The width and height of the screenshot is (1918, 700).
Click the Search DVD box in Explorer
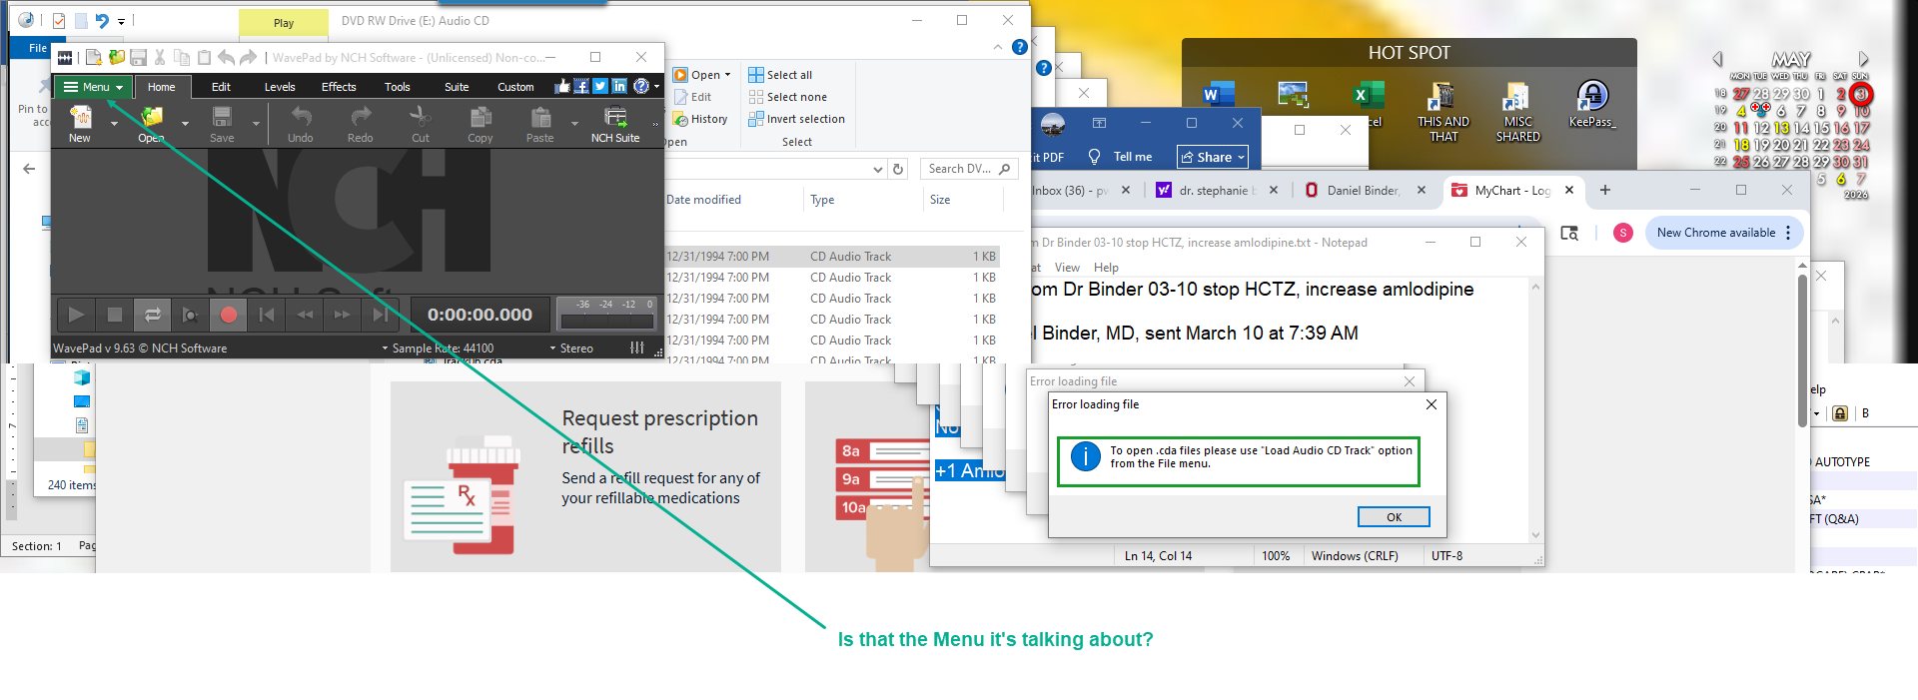point(968,169)
